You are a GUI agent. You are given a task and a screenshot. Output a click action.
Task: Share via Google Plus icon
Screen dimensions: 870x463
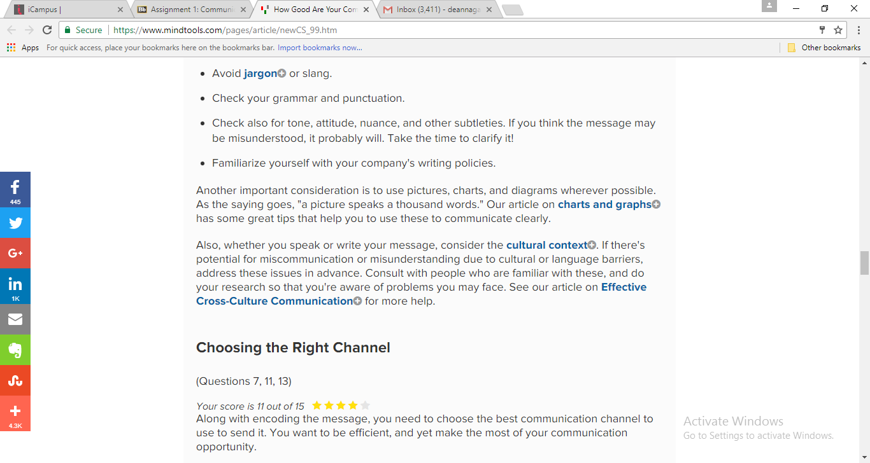[15, 253]
